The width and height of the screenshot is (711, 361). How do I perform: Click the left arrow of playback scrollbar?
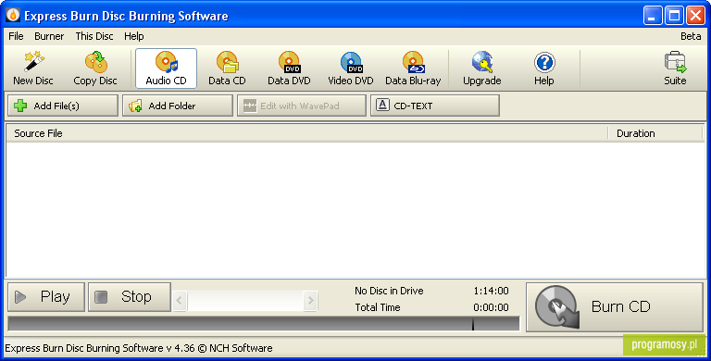pos(180,300)
